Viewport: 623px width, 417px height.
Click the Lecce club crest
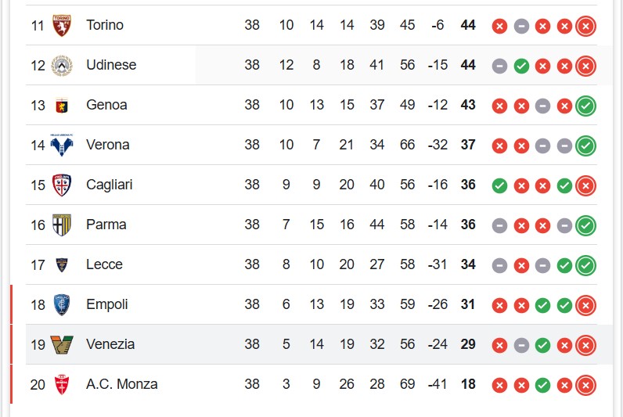62,265
